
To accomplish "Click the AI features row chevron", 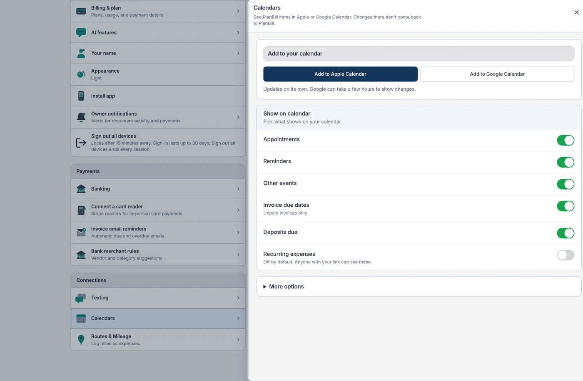I will (238, 33).
